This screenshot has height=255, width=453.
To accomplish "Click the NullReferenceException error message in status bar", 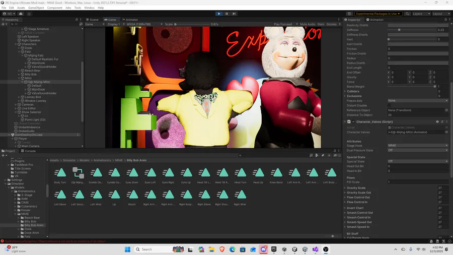I will [55, 241].
